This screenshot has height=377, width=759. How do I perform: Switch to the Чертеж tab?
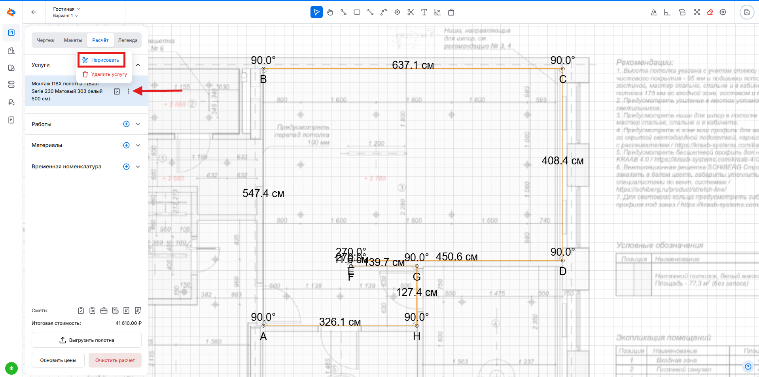[x=45, y=40]
